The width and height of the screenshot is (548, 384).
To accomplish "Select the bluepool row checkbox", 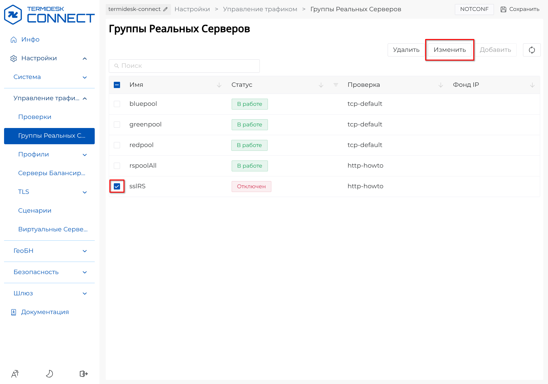I will [117, 104].
